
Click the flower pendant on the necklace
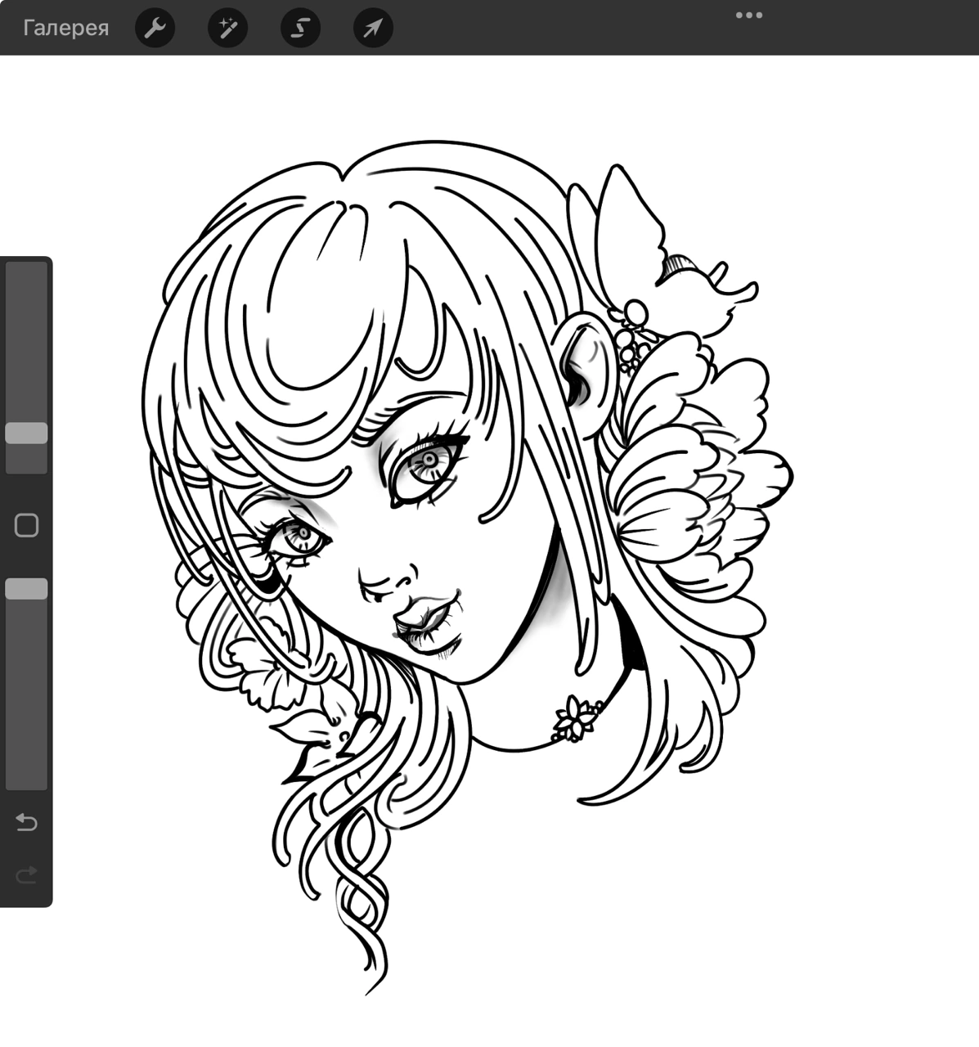tap(575, 717)
